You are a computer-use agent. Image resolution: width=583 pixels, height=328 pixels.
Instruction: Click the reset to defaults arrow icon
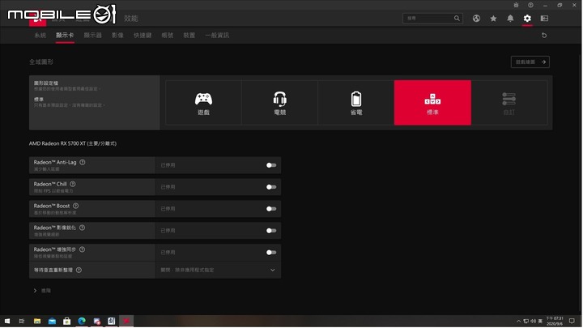[544, 36]
